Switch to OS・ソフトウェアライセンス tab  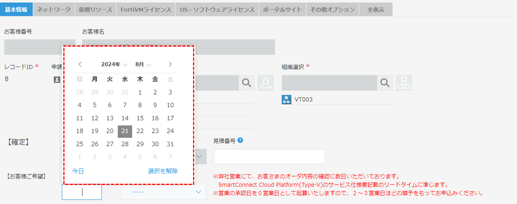(217, 10)
